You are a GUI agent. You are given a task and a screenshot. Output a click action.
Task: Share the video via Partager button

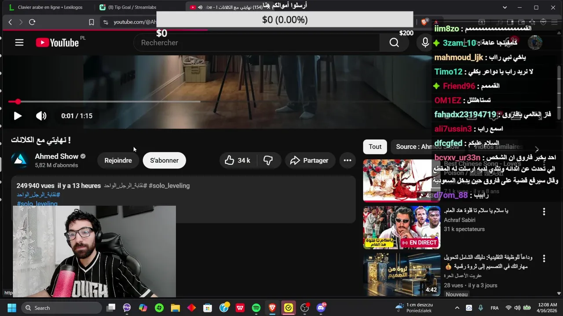pyautogui.click(x=309, y=161)
